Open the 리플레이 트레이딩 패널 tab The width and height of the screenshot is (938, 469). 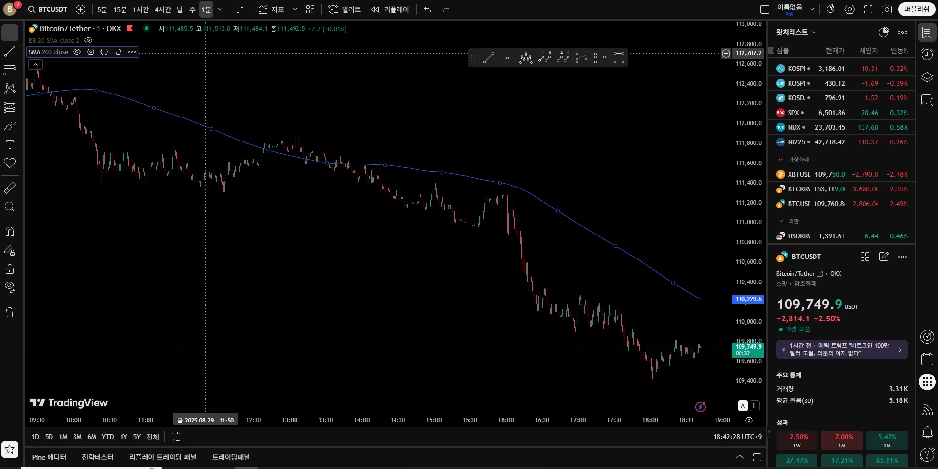coord(163,457)
